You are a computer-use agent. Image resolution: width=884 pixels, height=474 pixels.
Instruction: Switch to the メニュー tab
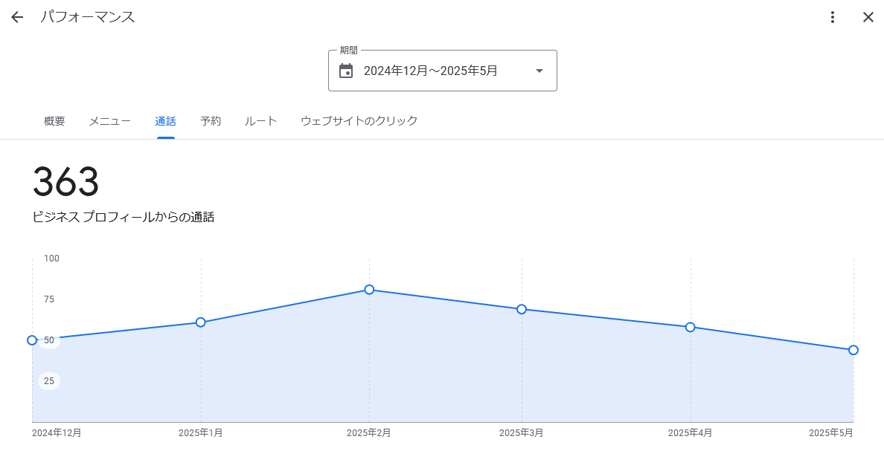[110, 121]
